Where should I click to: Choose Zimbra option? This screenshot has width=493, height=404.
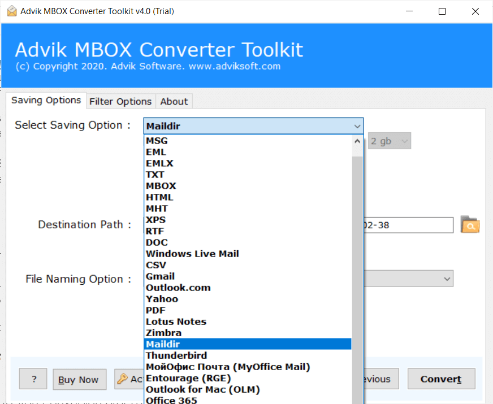[x=248, y=333]
